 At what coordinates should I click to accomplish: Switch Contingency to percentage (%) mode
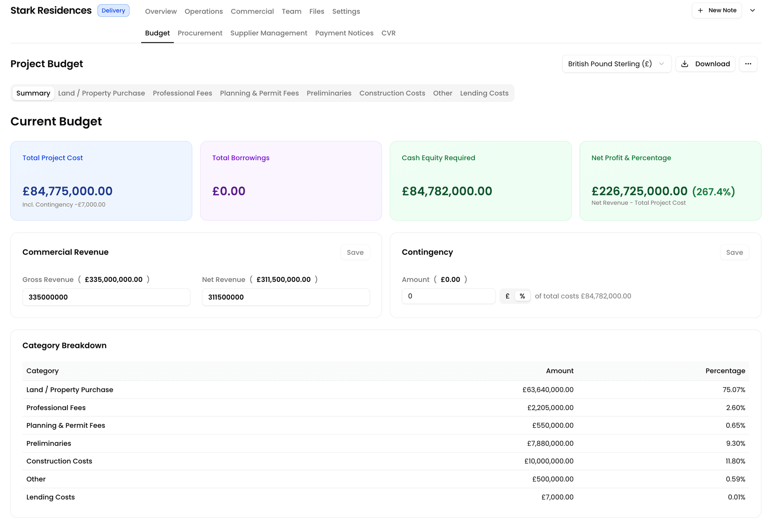click(522, 296)
